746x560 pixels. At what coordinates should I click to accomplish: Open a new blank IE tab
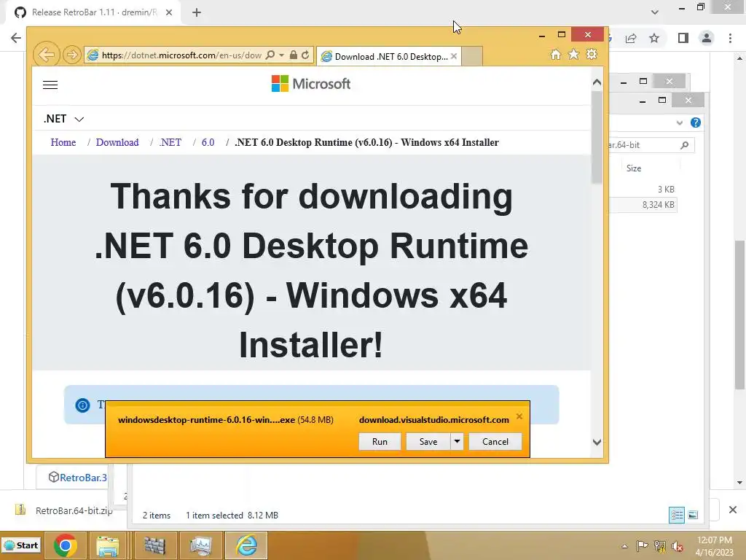pos(472,56)
